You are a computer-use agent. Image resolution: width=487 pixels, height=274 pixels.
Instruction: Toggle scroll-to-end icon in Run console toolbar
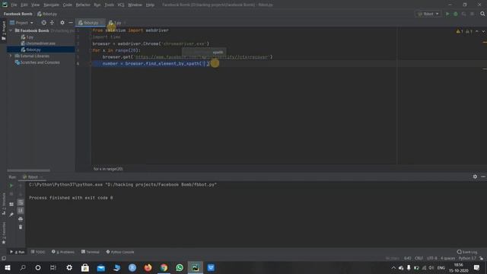[21, 211]
